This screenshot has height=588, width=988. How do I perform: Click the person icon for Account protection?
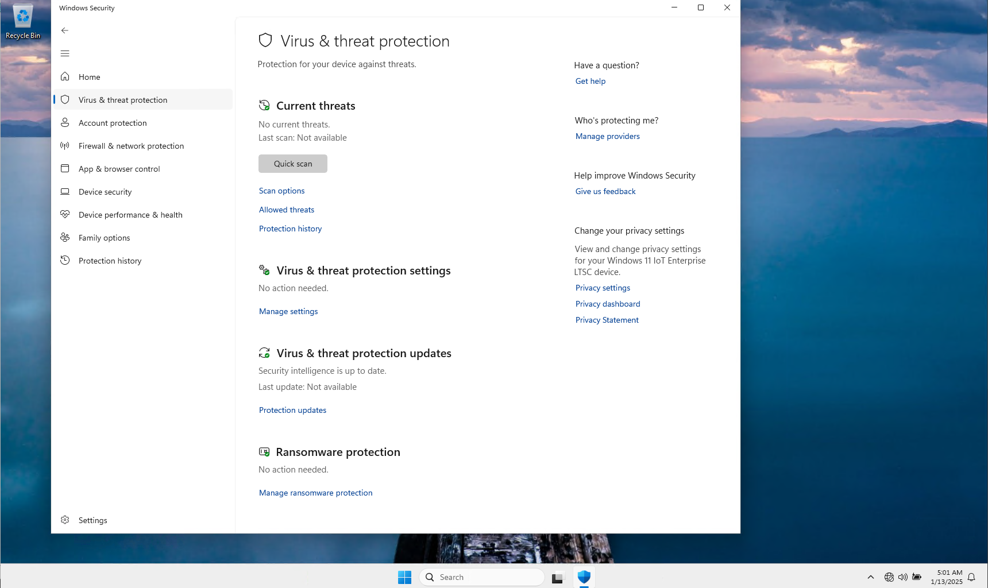click(65, 122)
